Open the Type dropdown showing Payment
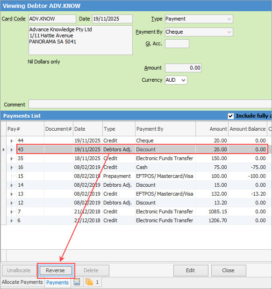The height and width of the screenshot is (289, 272). point(199,19)
